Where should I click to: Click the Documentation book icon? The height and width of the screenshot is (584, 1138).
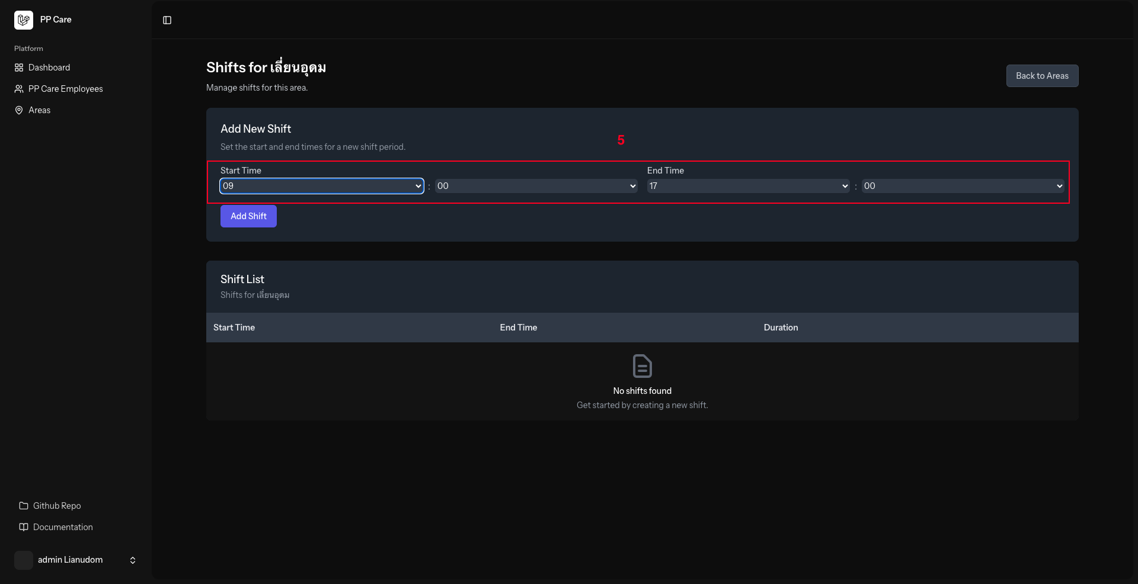pos(24,527)
